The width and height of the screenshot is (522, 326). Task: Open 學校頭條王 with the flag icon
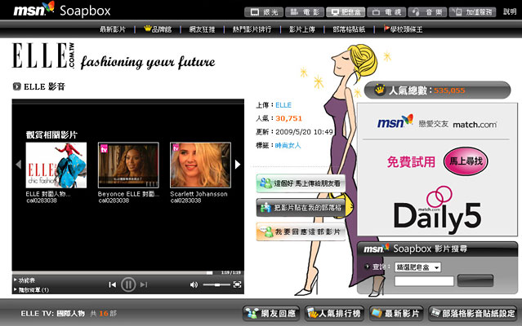tap(404, 29)
